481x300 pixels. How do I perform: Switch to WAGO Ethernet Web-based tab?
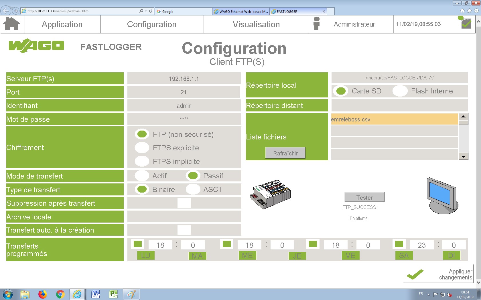241,11
